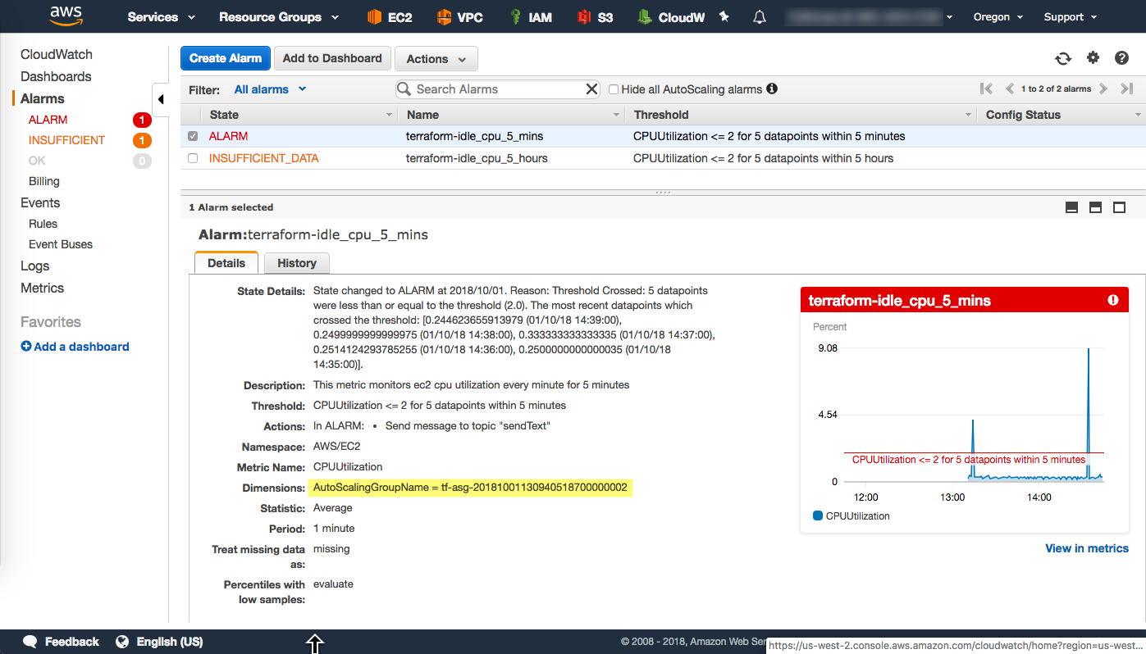
Task: Click info icon beside AutoScaling alarms
Action: coord(772,89)
